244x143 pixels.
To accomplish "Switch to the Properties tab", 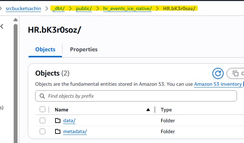I will (x=84, y=50).
